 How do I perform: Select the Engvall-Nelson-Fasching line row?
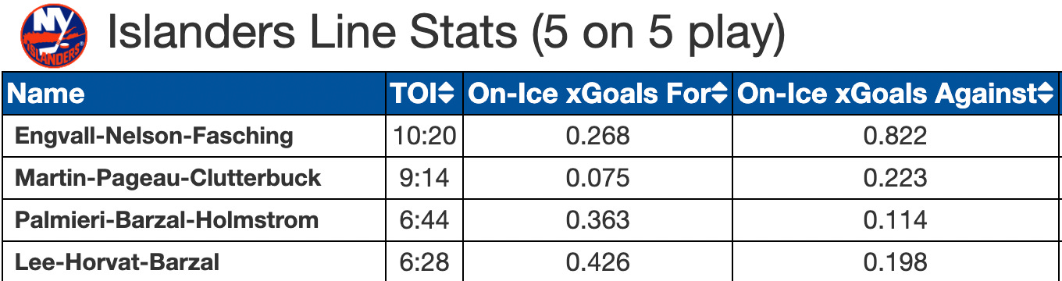(x=531, y=136)
